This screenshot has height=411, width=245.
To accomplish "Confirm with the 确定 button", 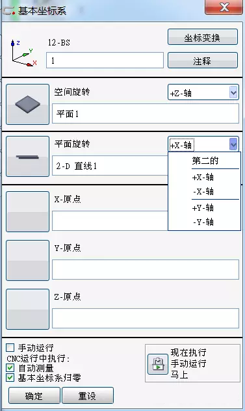I will pos(34,395).
